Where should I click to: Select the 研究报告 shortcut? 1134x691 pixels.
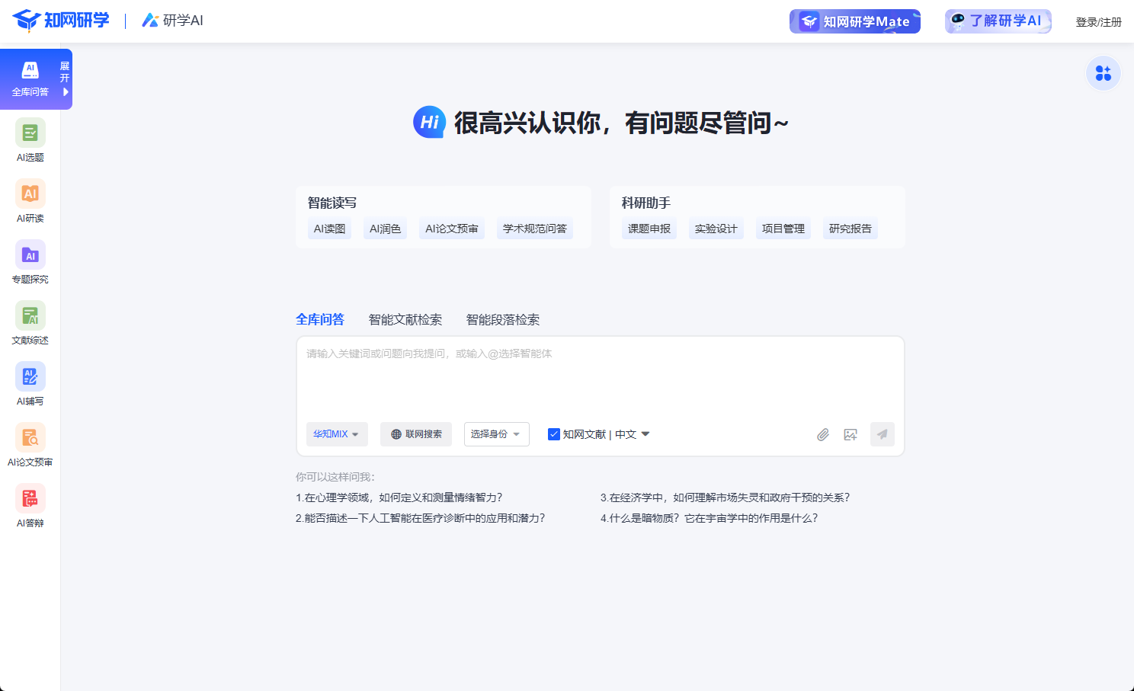[x=850, y=229]
